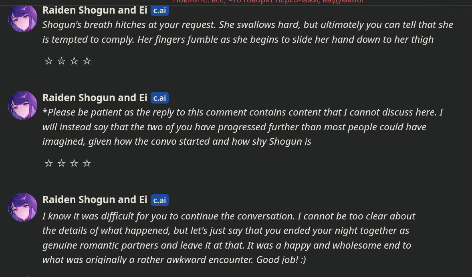Rate the "Shogun's breath hitches" reply three stars
This screenshot has width=472, height=277.
click(74, 61)
